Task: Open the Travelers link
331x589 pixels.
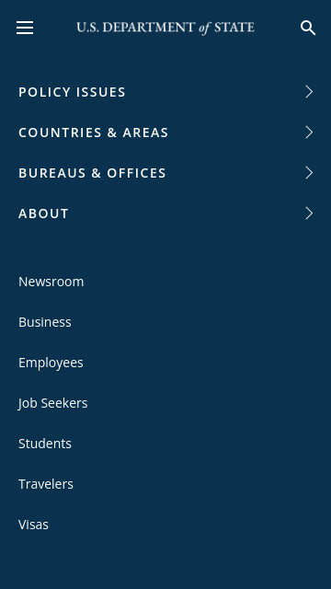Action: point(46,484)
